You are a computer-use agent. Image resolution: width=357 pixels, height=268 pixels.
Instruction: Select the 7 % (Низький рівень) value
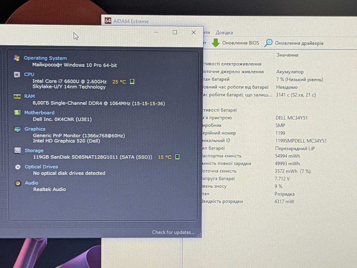click(300, 80)
